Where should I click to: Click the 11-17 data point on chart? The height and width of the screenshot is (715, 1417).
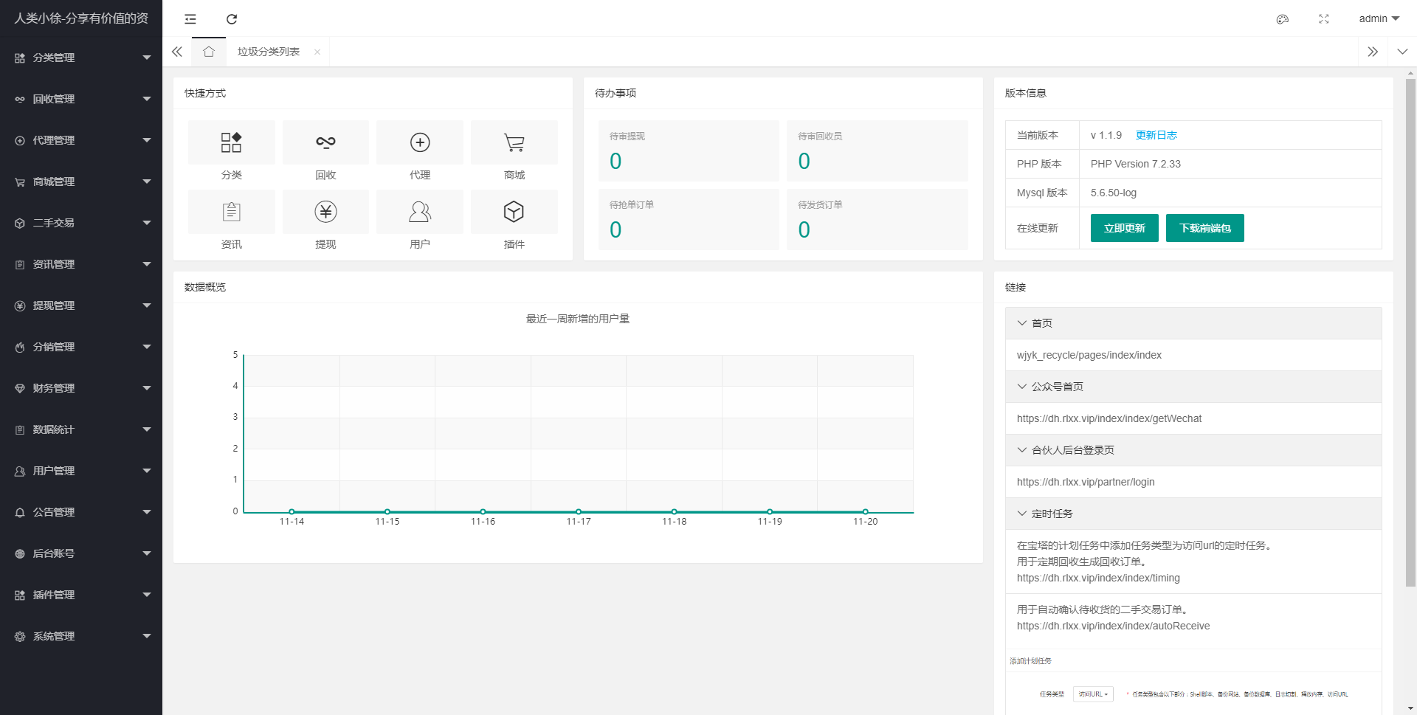[579, 511]
